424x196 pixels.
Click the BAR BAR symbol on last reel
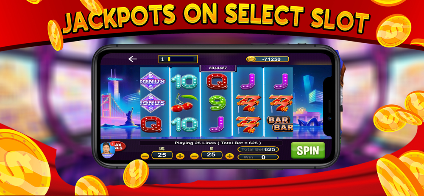point(278,124)
